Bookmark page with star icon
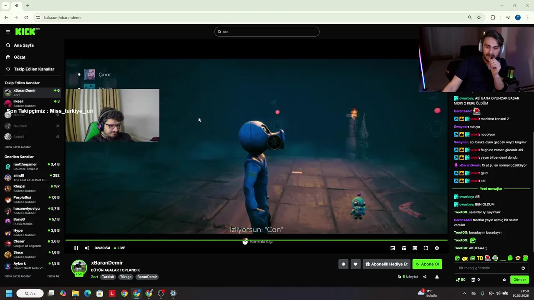The height and width of the screenshot is (300, 534). pyautogui.click(x=479, y=17)
